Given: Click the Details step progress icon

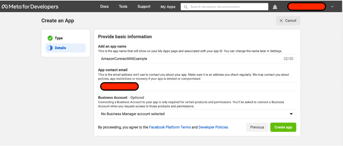Looking at the screenshot, I should [50, 48].
